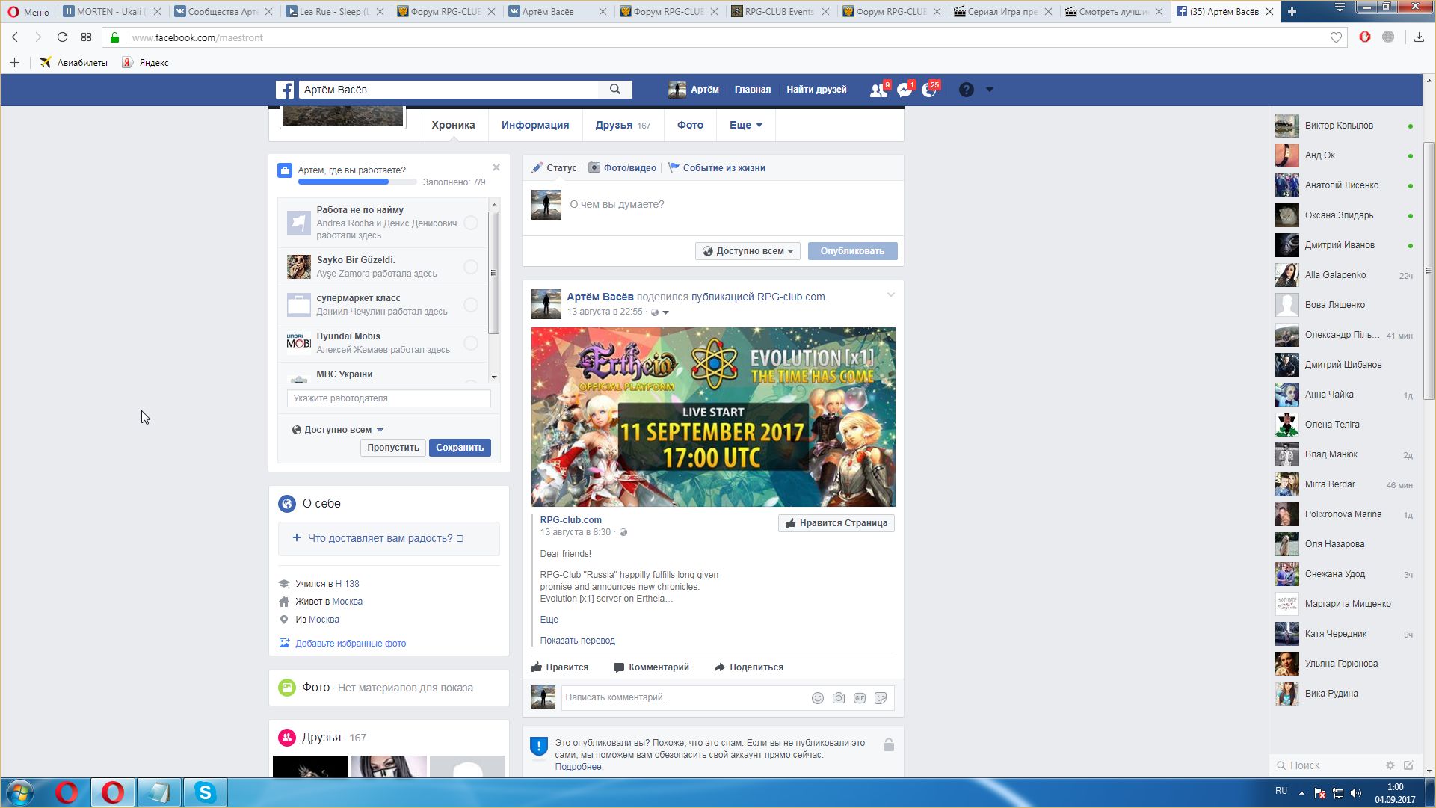The height and width of the screenshot is (808, 1436).
Task: Select the 'Событие из жизни' composer tab
Action: [x=716, y=168]
